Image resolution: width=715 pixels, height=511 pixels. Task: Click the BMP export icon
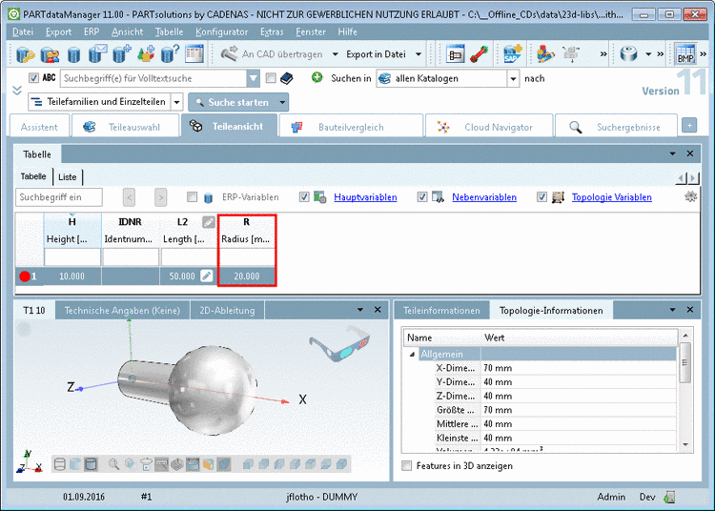tap(685, 53)
